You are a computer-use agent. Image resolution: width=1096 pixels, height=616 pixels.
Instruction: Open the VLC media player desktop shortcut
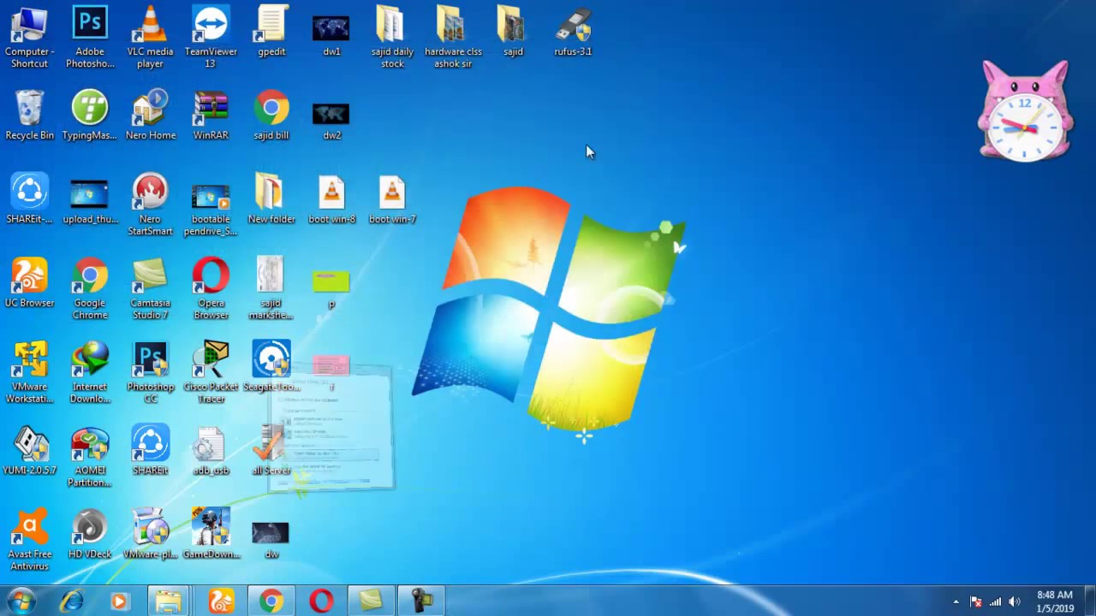[150, 37]
